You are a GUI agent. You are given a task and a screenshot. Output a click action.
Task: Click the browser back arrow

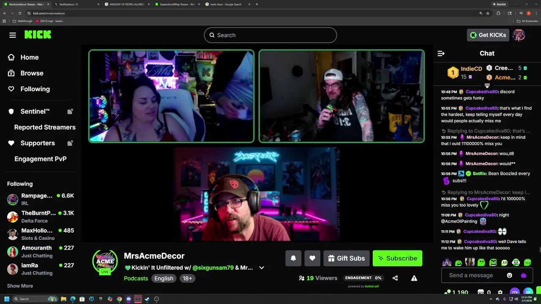click(x=5, y=13)
